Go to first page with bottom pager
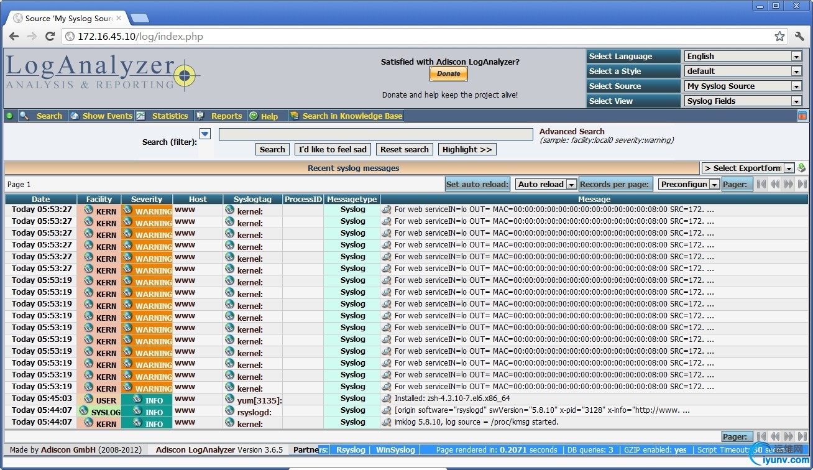813x470 pixels. pyautogui.click(x=761, y=436)
